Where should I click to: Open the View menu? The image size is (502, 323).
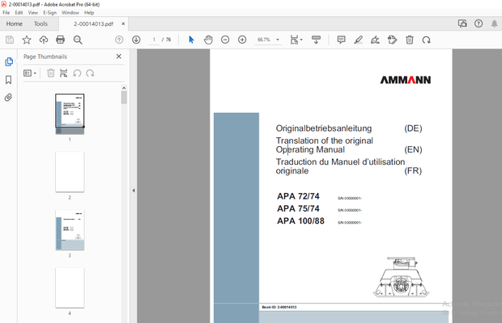(33, 13)
